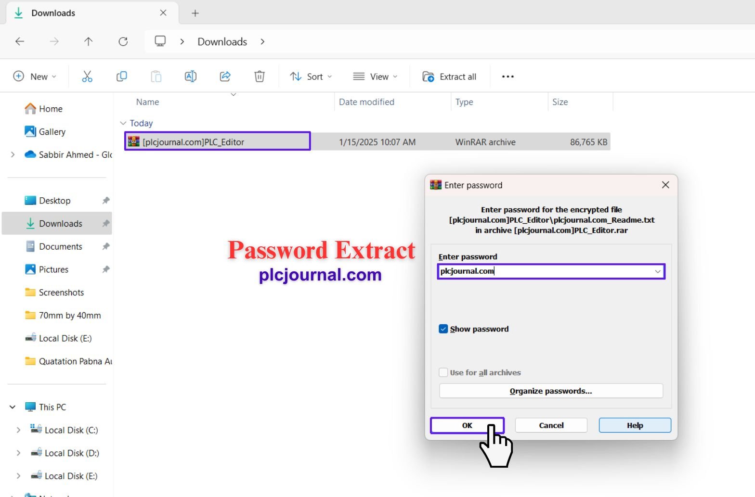
Task: Go up one folder level arrow
Action: pos(89,41)
